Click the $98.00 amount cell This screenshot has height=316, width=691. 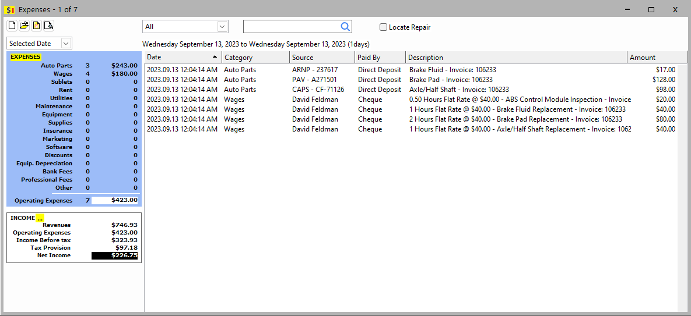[665, 89]
